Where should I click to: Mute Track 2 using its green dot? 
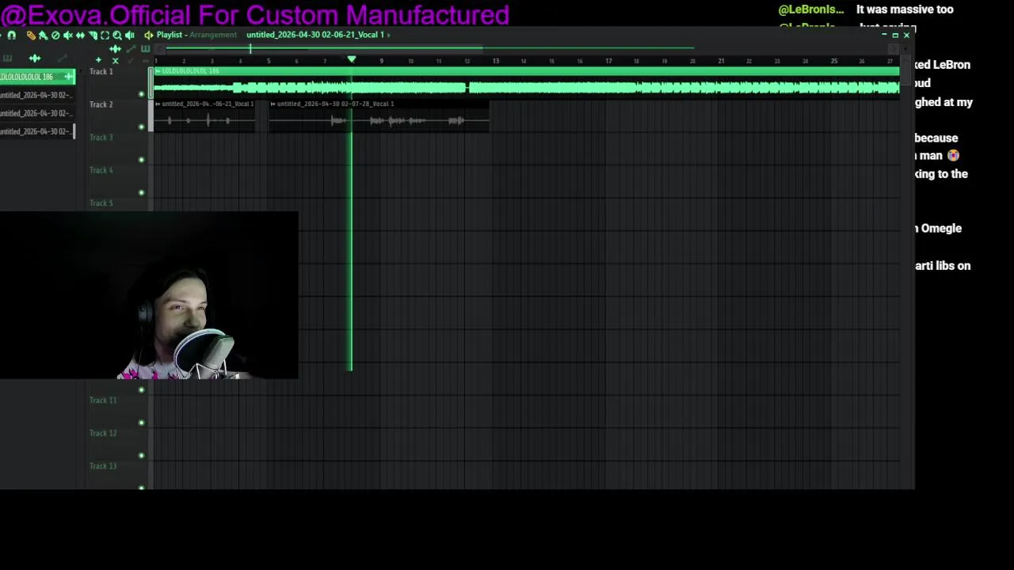(142, 127)
